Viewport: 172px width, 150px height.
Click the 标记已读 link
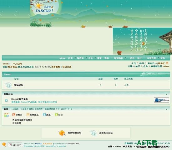pos(67,67)
